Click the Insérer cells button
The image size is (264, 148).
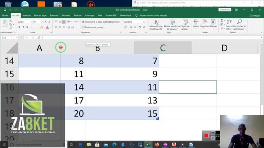click(x=196, y=25)
